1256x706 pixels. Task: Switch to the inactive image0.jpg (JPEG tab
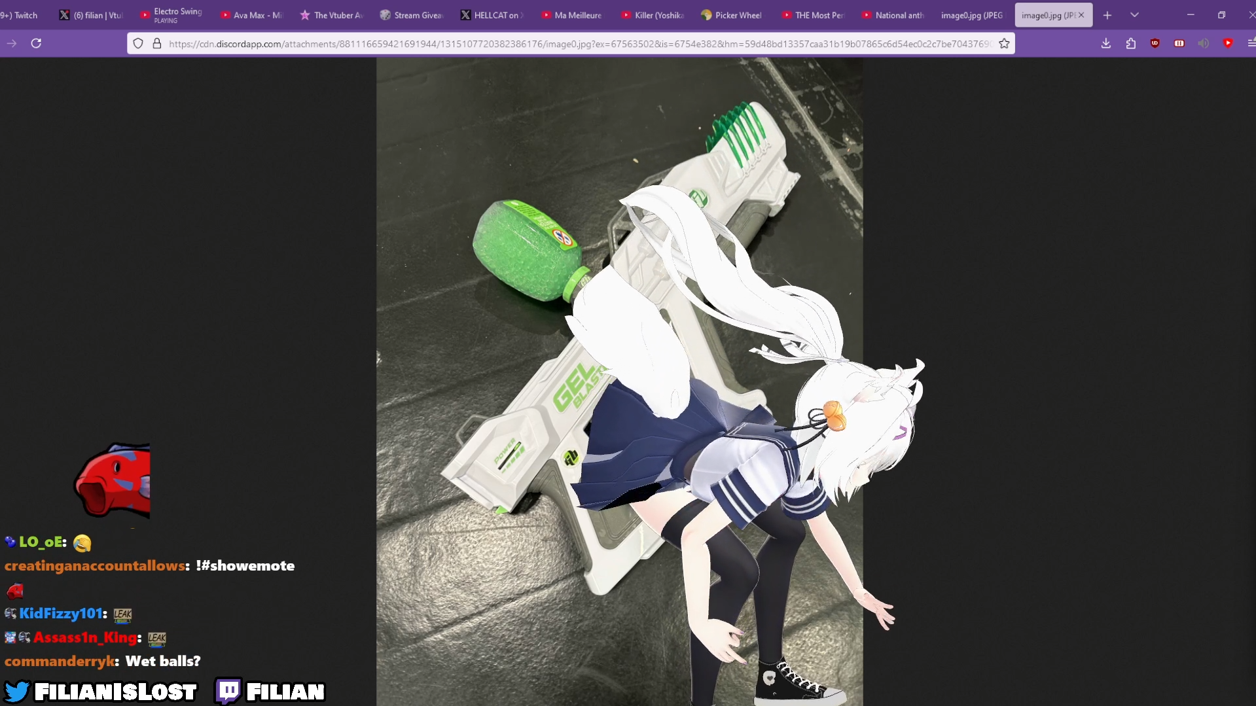(973, 15)
